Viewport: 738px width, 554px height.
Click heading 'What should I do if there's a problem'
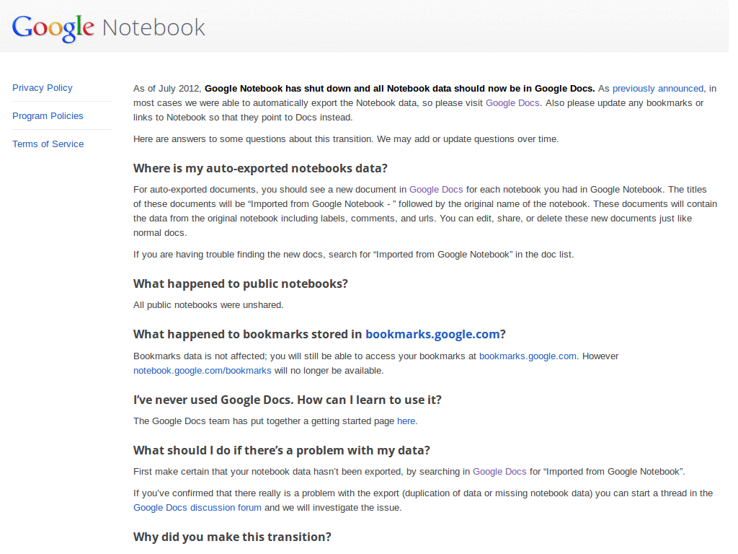[282, 450]
